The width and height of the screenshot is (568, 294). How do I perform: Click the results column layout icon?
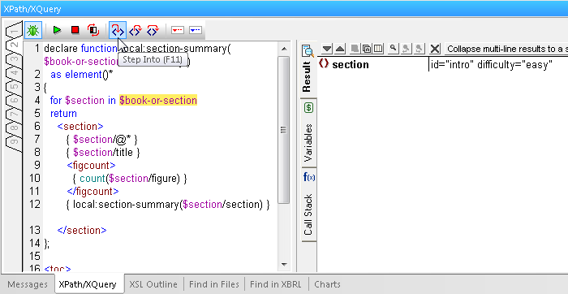tap(378, 49)
